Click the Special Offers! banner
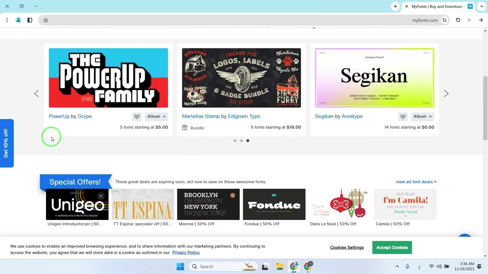The image size is (488, 274). [x=75, y=182]
